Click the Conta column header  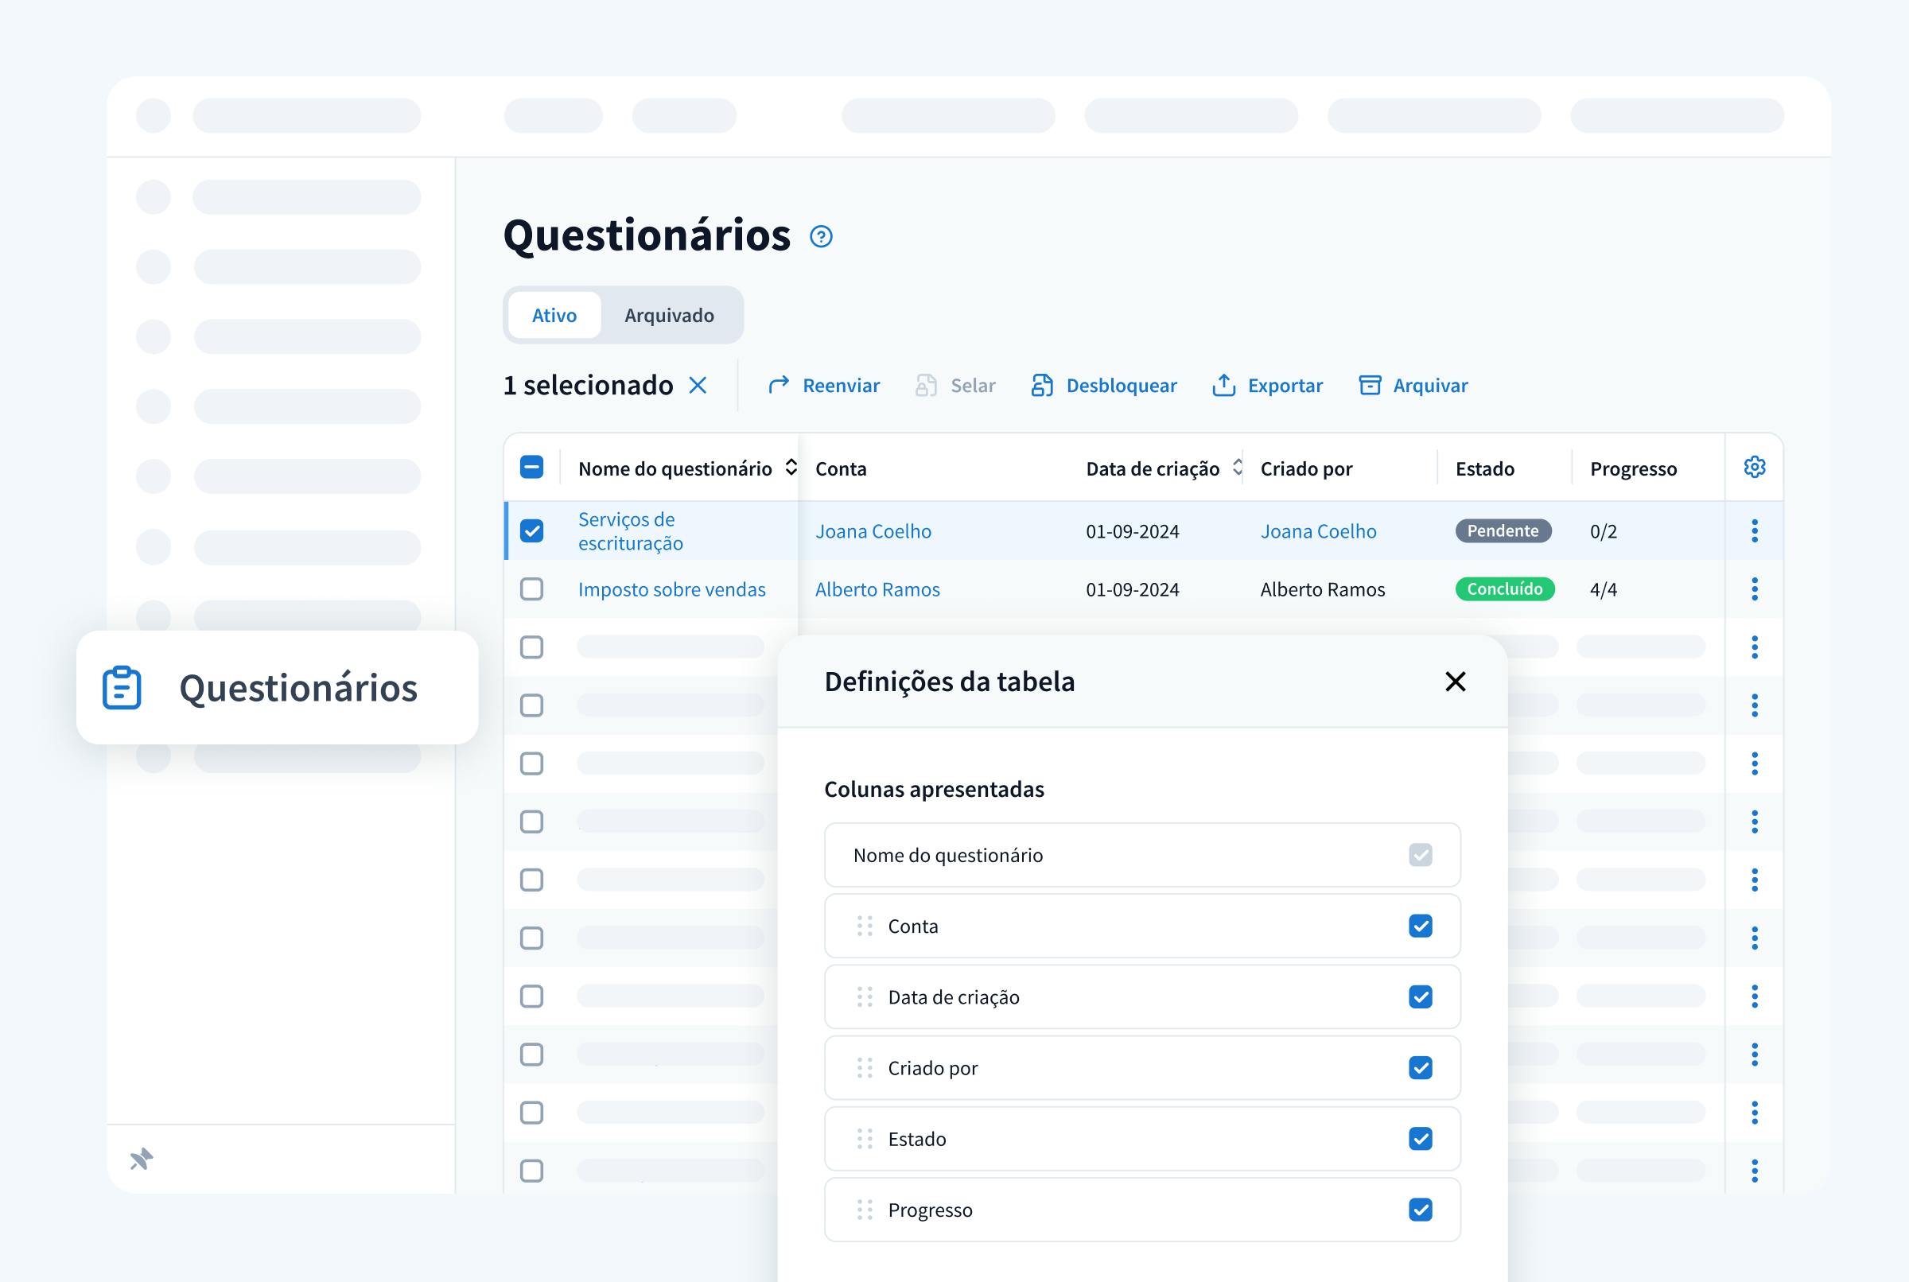pyautogui.click(x=841, y=468)
